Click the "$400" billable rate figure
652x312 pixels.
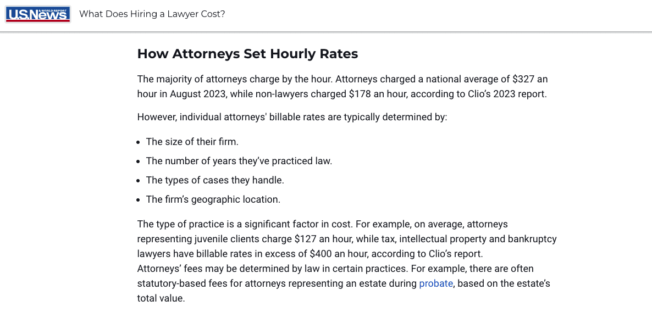click(x=321, y=254)
